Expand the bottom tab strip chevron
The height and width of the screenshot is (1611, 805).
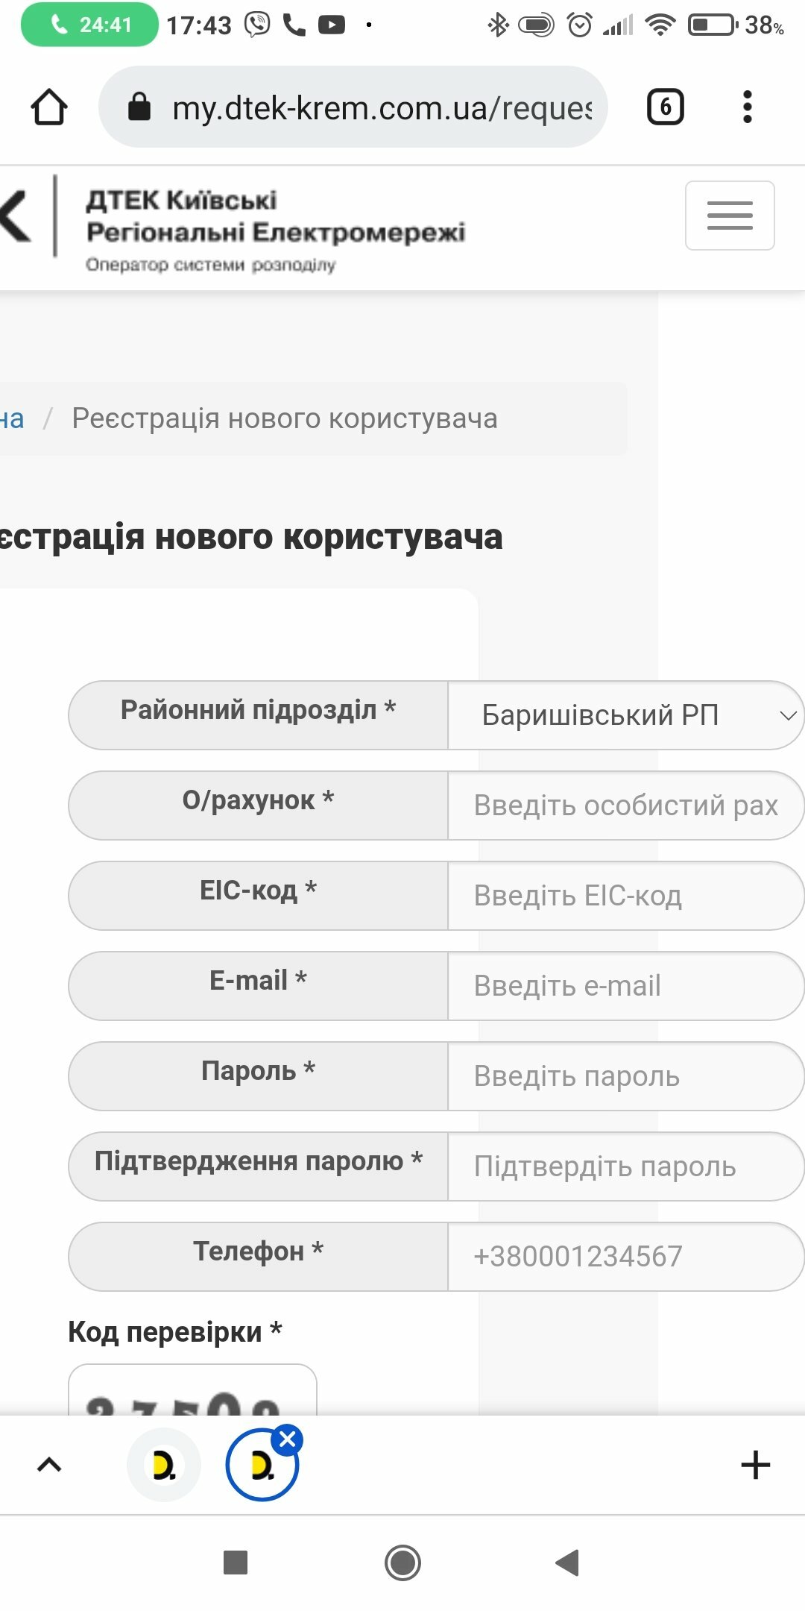coord(49,1465)
